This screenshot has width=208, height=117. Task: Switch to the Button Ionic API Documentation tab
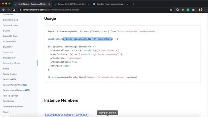tap(71, 4)
